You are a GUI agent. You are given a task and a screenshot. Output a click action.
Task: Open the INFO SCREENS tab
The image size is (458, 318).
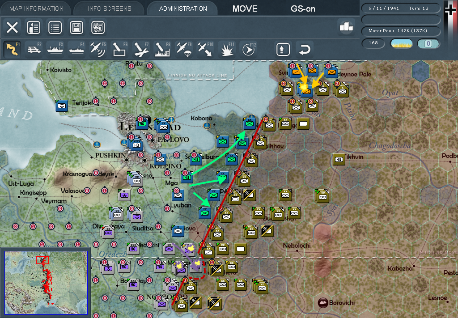point(110,8)
